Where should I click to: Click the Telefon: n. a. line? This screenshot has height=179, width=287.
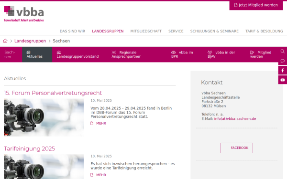click(212, 115)
